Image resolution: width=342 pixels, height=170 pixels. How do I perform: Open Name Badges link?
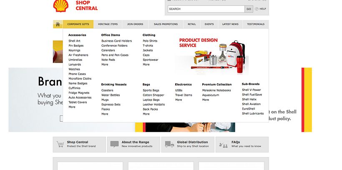pos(78,83)
